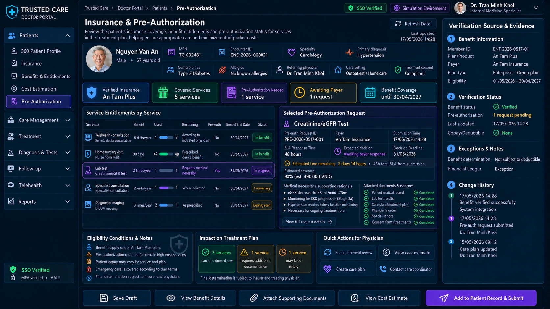Image resolution: width=550 pixels, height=309 pixels.
Task: Click the calendar icon on Benefit Coverage card
Action: pos(370,93)
